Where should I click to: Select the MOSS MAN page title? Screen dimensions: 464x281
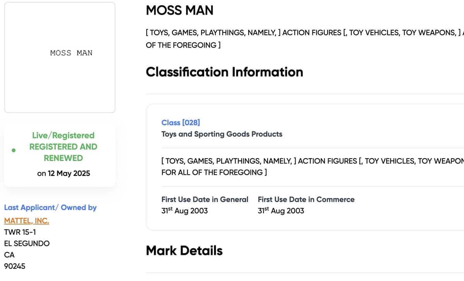[179, 10]
